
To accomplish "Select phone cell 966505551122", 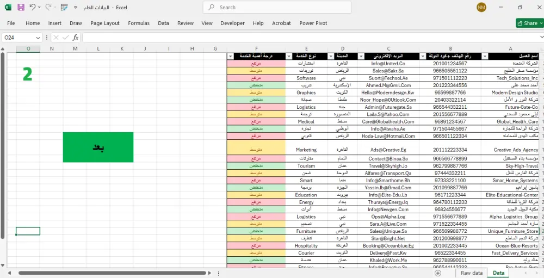I will pos(450,71).
